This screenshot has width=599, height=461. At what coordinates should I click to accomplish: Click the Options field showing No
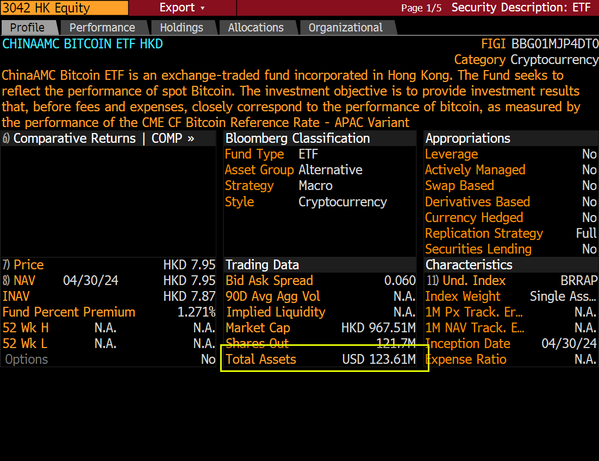(x=109, y=359)
